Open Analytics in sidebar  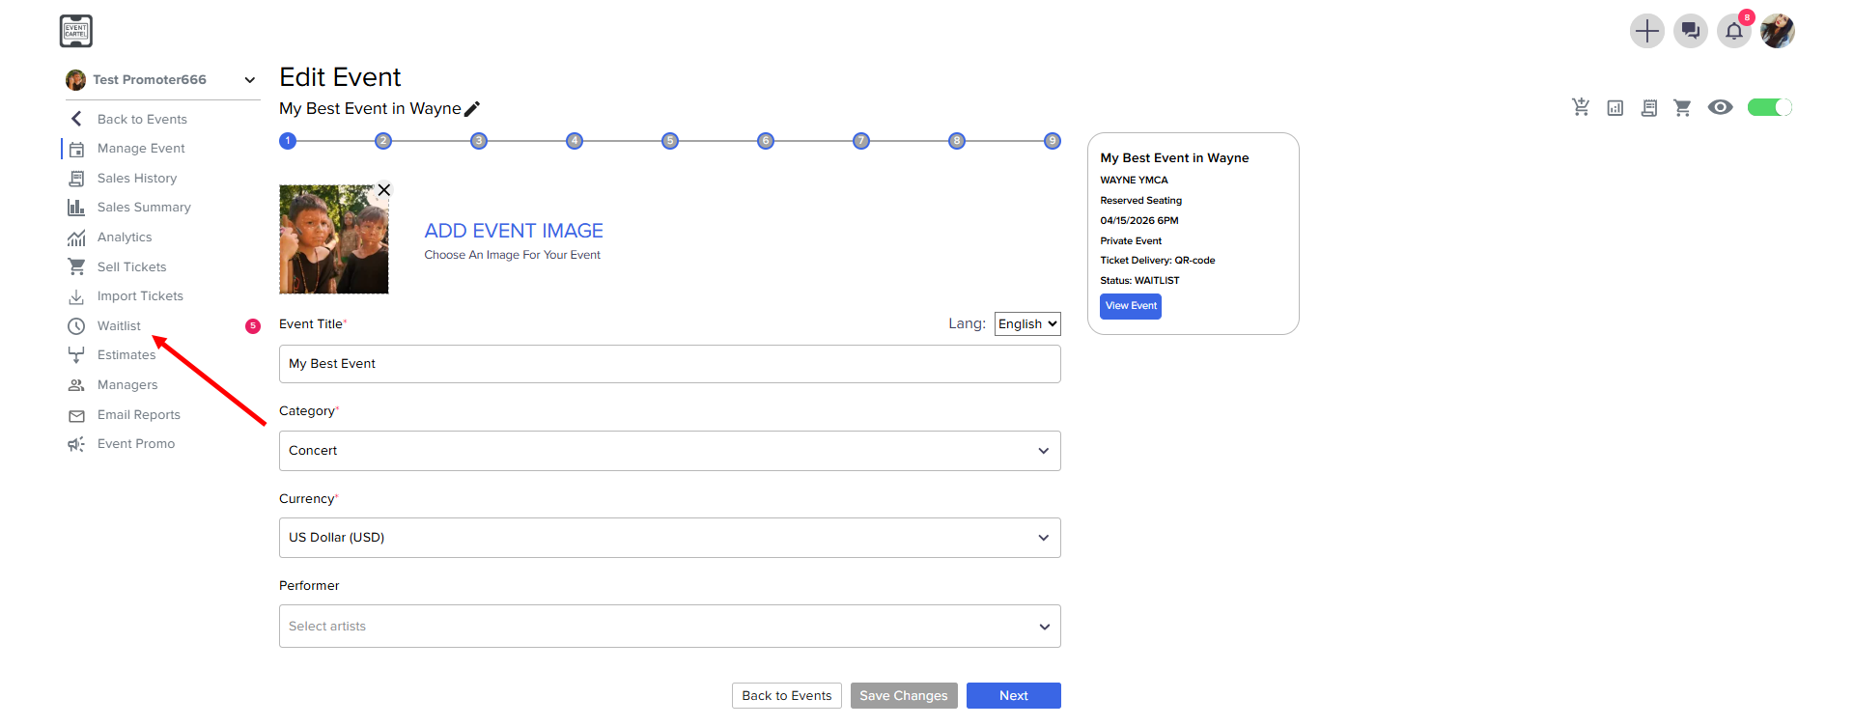point(125,237)
